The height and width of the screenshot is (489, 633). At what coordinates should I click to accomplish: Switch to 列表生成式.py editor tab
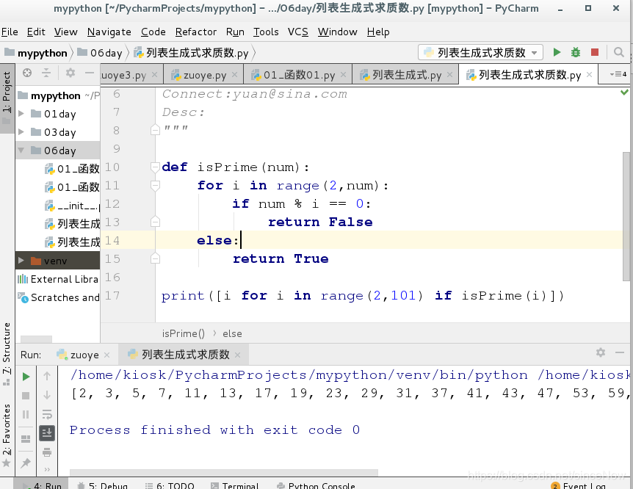coord(405,75)
